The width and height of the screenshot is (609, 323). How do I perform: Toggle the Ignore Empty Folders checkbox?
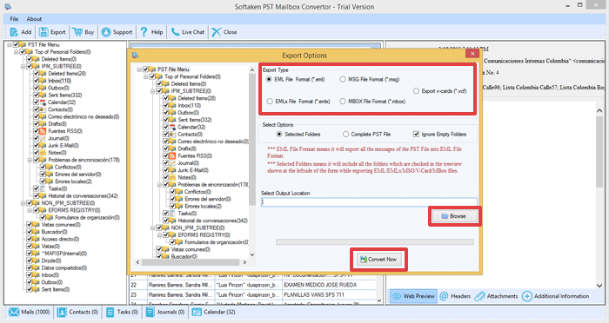(417, 135)
